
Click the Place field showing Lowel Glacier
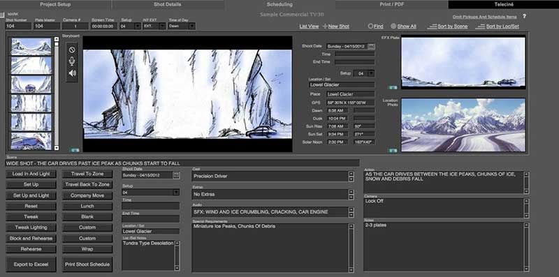point(351,94)
